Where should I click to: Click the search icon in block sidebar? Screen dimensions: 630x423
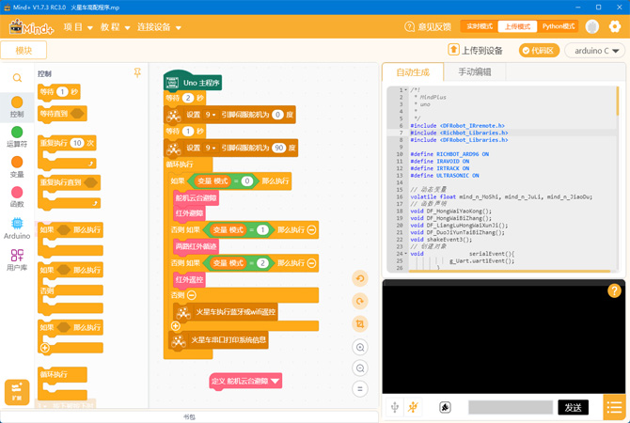17,78
